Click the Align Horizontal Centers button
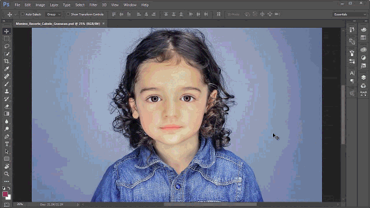The height and width of the screenshot is (208, 370). (x=146, y=14)
